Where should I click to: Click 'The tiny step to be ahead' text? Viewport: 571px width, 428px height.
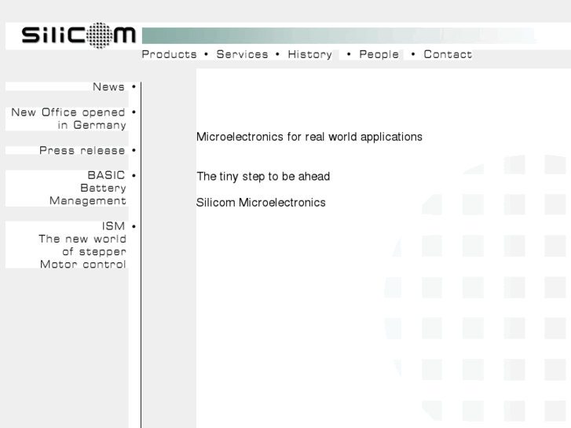(263, 177)
